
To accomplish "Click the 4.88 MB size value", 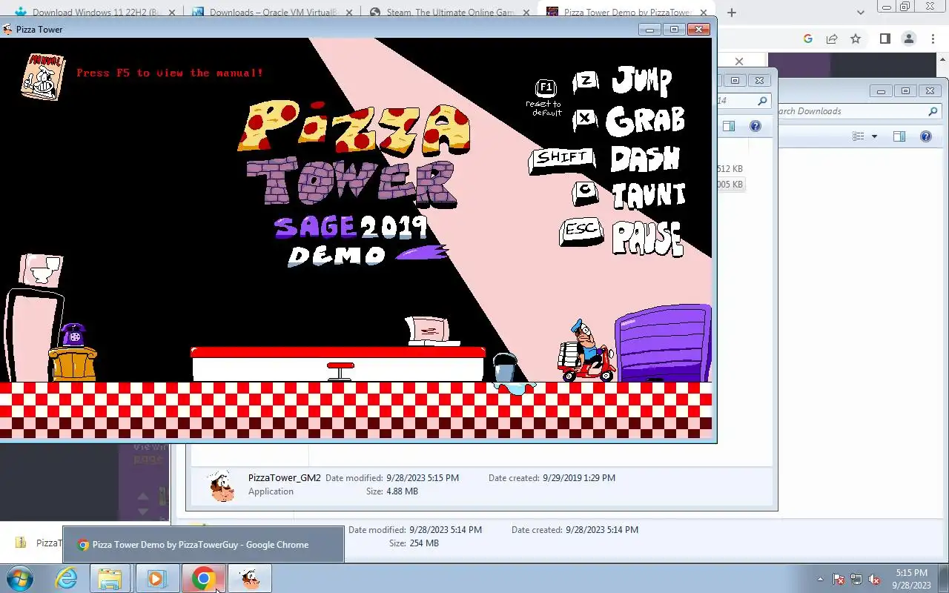I will click(x=402, y=491).
